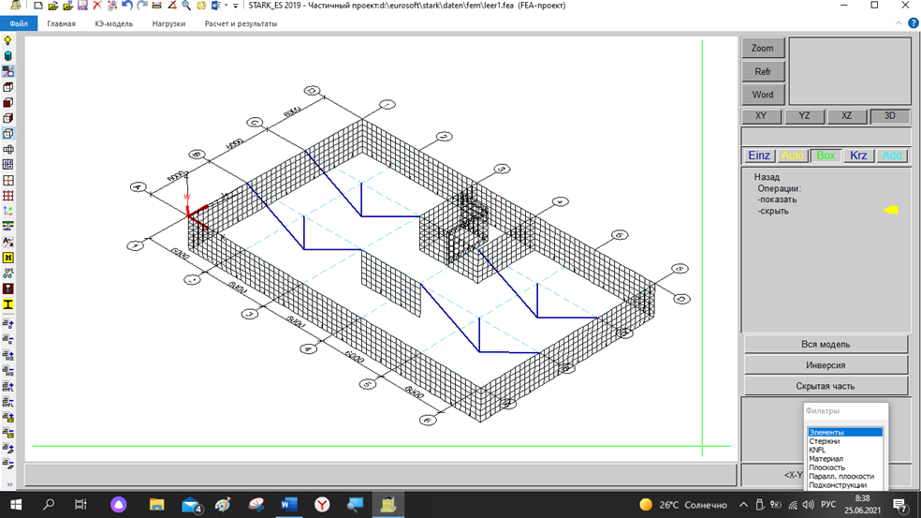Click the Инверсия button

tap(826, 365)
